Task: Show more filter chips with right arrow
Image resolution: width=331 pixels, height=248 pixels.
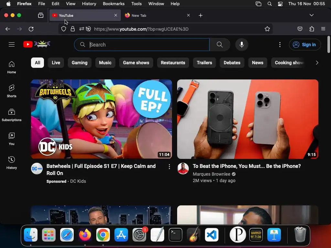Action: pos(317,63)
